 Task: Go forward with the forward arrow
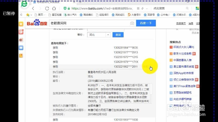40,9
